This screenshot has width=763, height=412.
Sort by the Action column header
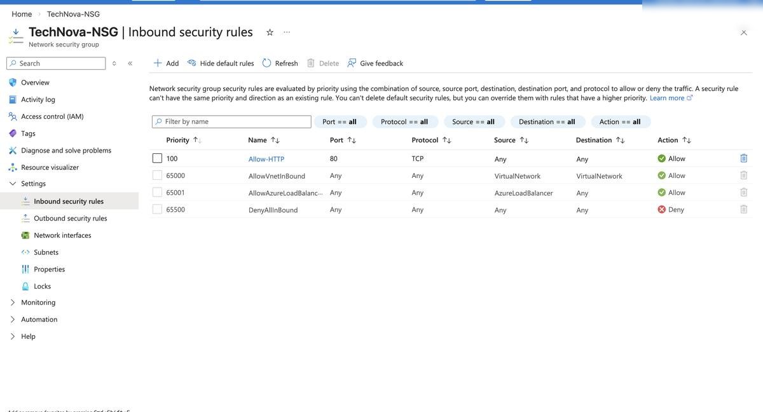tap(675, 140)
